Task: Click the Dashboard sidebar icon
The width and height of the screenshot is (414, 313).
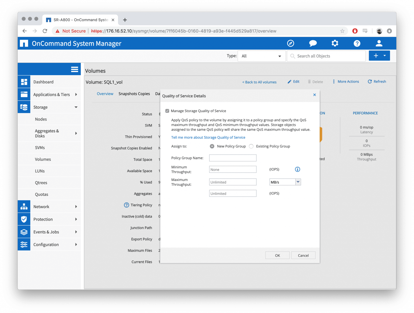Action: click(24, 82)
